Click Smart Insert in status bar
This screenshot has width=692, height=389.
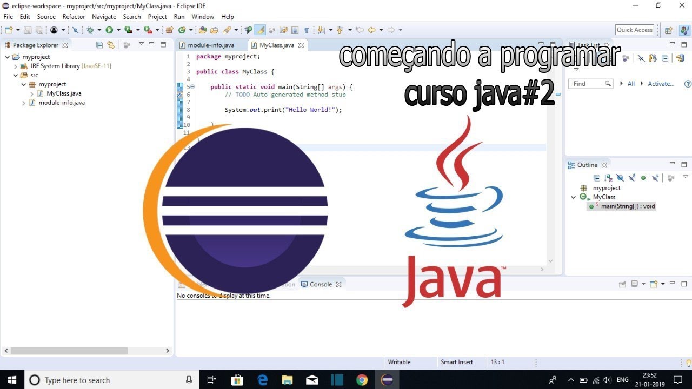pos(457,362)
